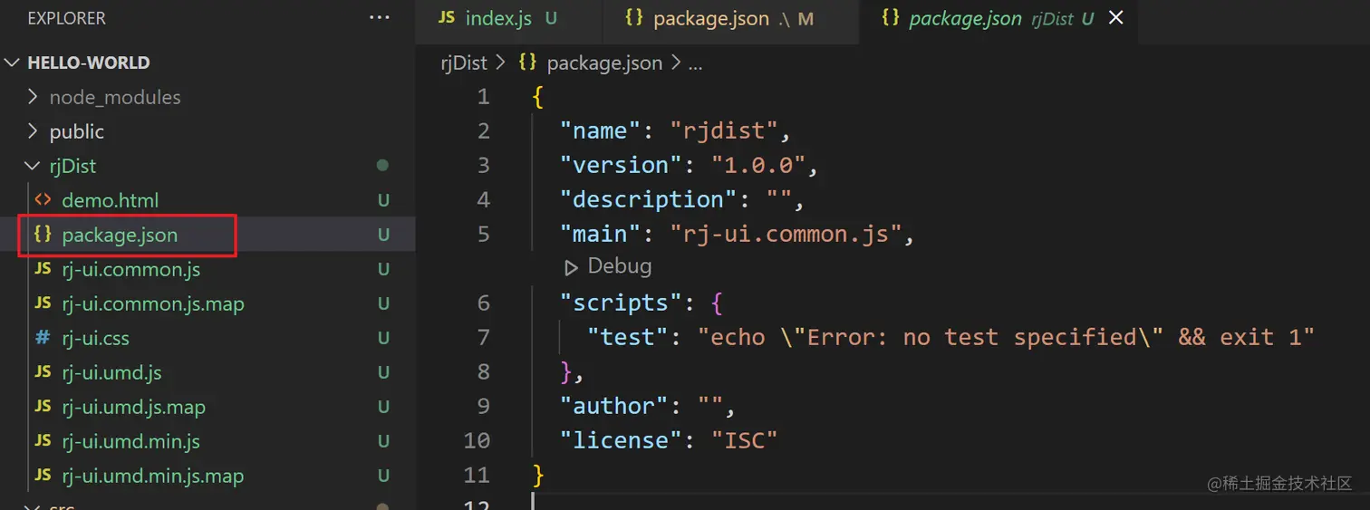Open rj-ui.umd.min.js file
Image resolution: width=1370 pixels, height=510 pixels.
coord(130,441)
